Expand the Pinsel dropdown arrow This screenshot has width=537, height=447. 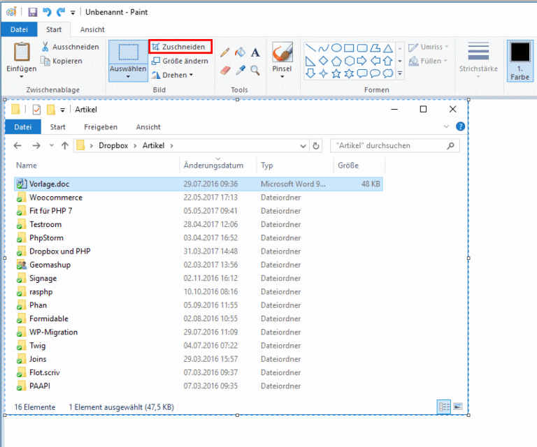click(282, 77)
